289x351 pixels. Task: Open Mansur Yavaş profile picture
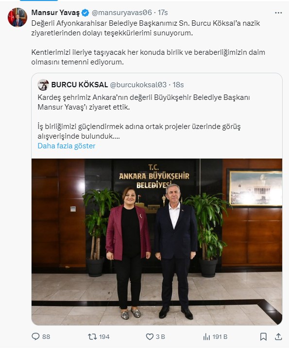[x=17, y=17]
